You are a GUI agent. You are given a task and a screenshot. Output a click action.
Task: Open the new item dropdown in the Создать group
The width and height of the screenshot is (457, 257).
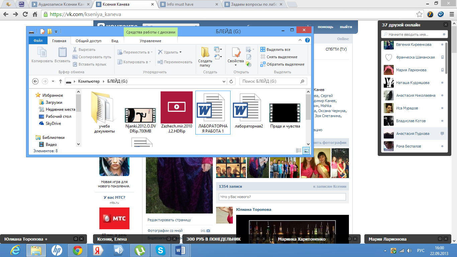pos(218,50)
